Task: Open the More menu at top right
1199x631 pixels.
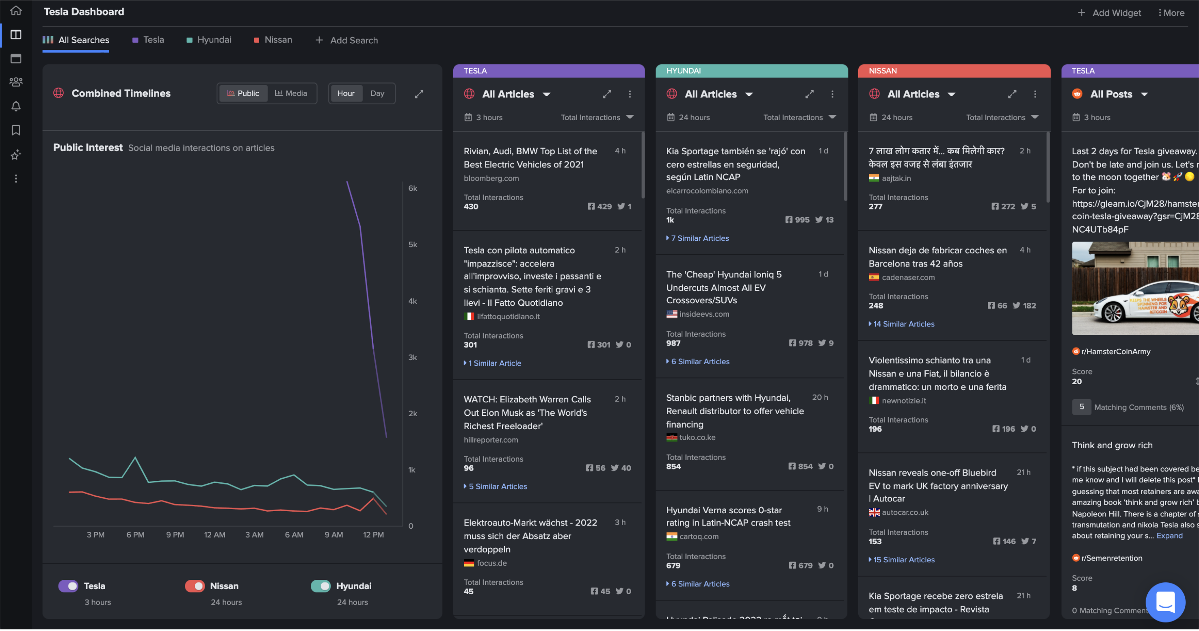Action: coord(1171,13)
